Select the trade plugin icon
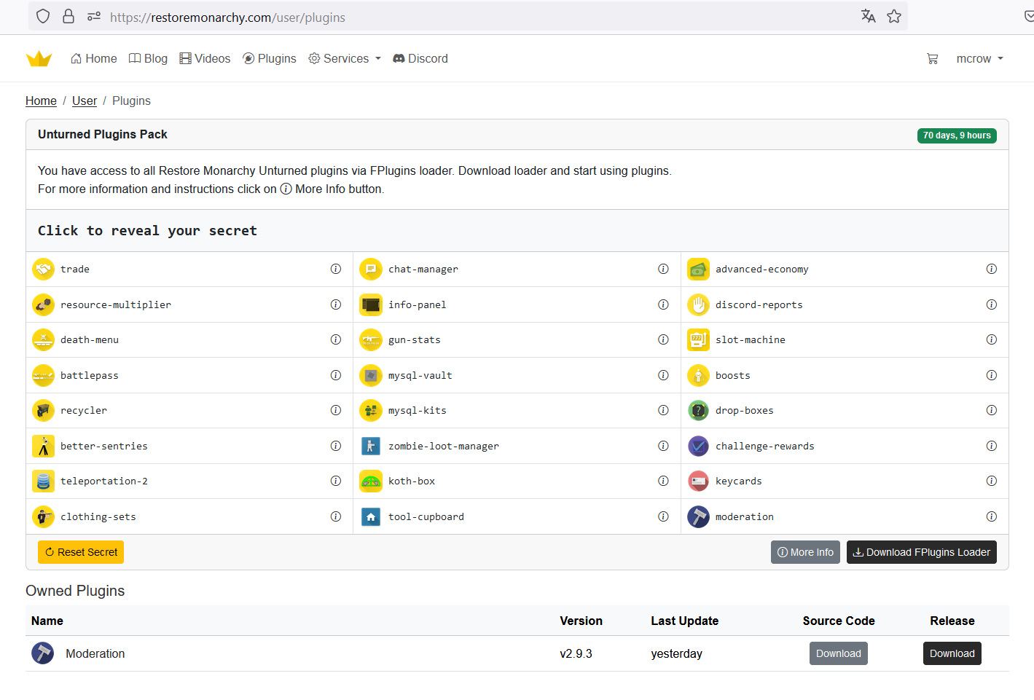 point(43,269)
